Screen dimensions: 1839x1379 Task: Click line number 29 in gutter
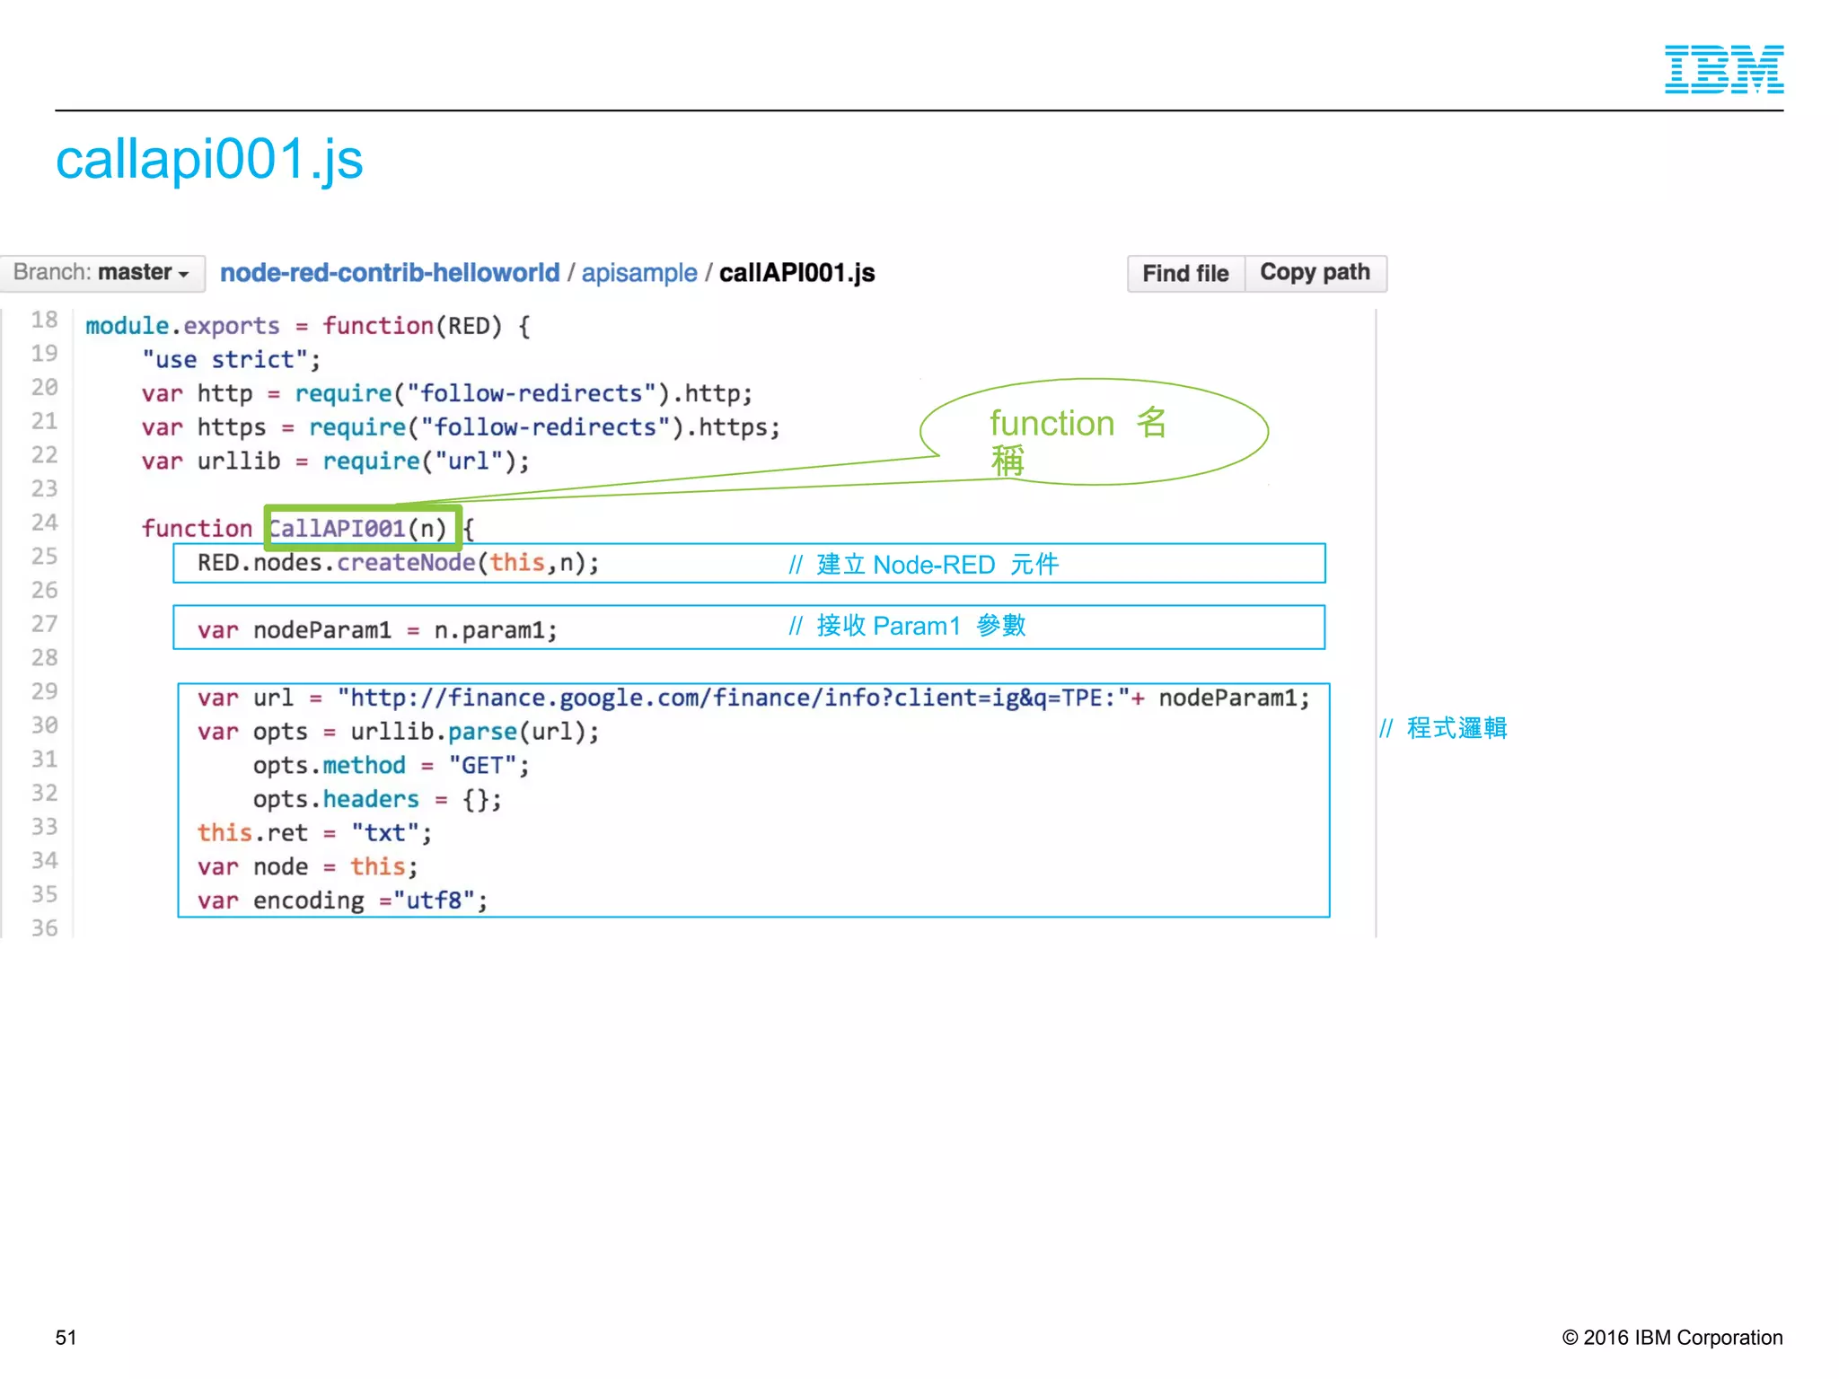click(x=44, y=692)
